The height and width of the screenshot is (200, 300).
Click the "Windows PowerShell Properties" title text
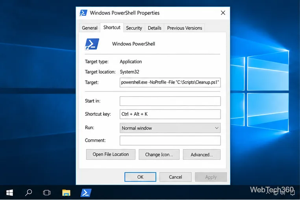pyautogui.click(x=124, y=13)
